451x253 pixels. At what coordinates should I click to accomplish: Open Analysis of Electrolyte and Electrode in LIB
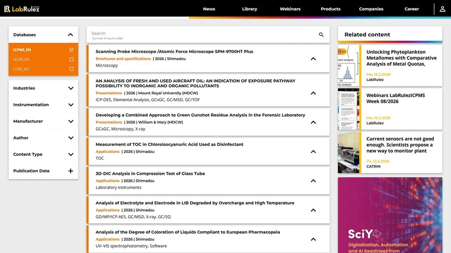pos(195,203)
